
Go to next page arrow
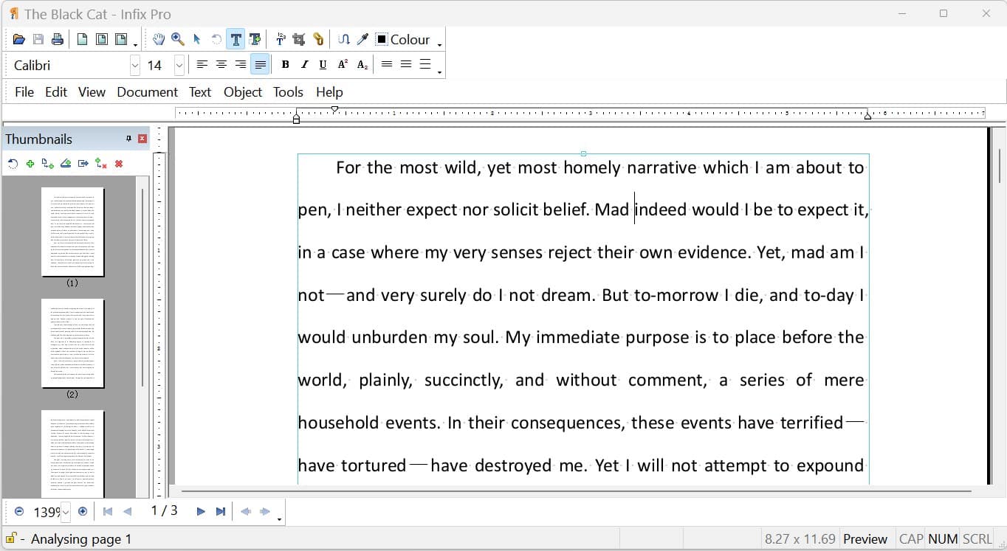[201, 511]
